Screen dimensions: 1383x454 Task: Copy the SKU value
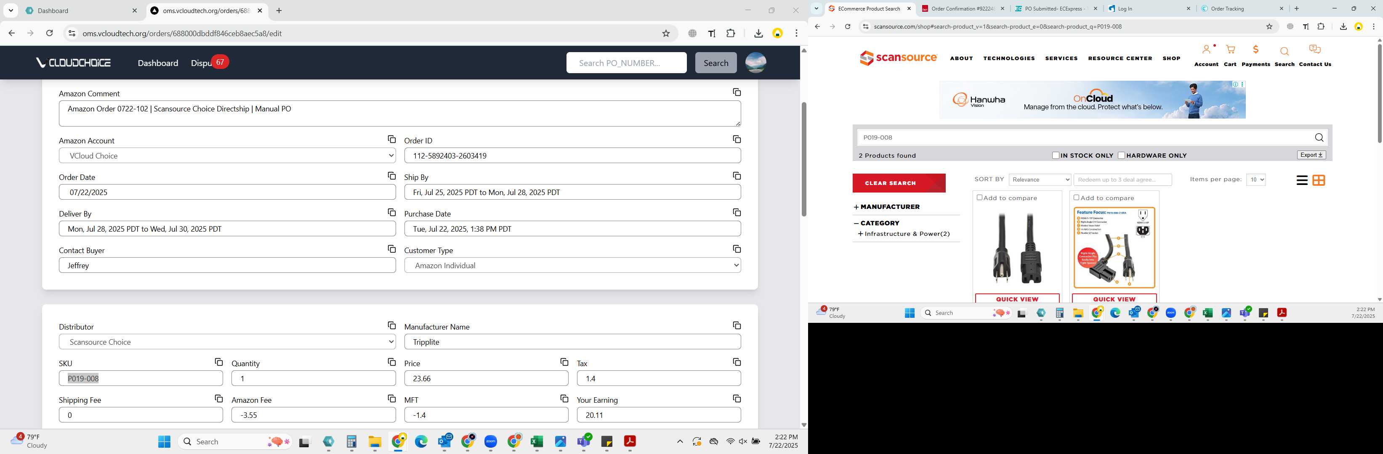pos(218,362)
